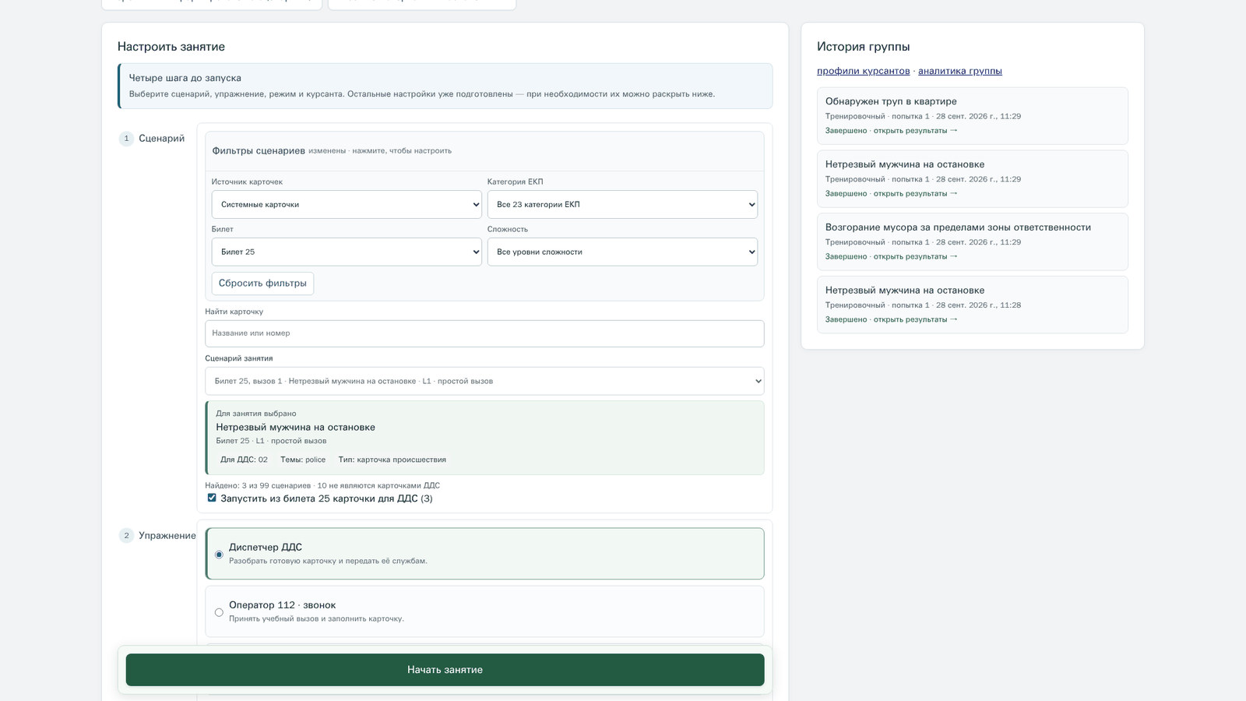1246x701 pixels.
Task: Open the Сложность dropdown
Action: (622, 252)
